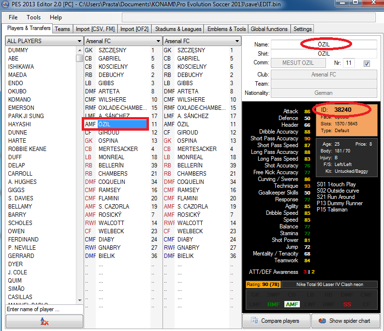
Task: Select GIROUD in middle team list
Action: click(x=109, y=133)
